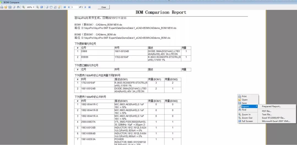Open the 100% zoom dropdown arrow
Viewport: 297px width, 145px height.
tap(34, 7)
